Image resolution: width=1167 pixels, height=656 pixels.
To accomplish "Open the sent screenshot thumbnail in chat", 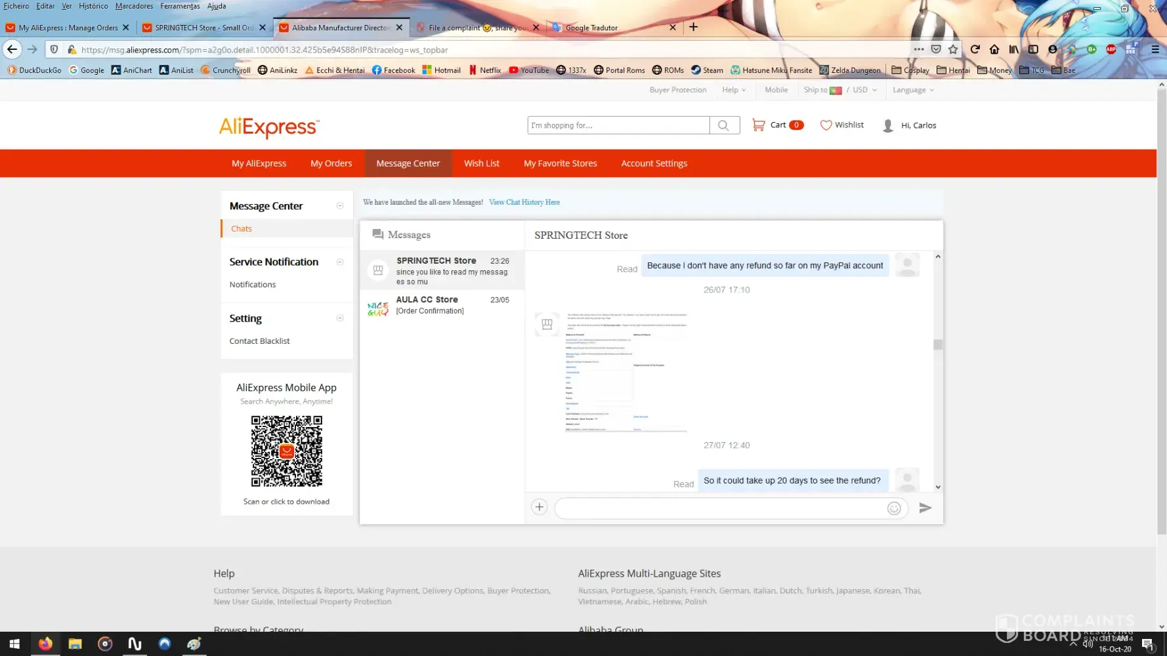I will click(x=626, y=371).
